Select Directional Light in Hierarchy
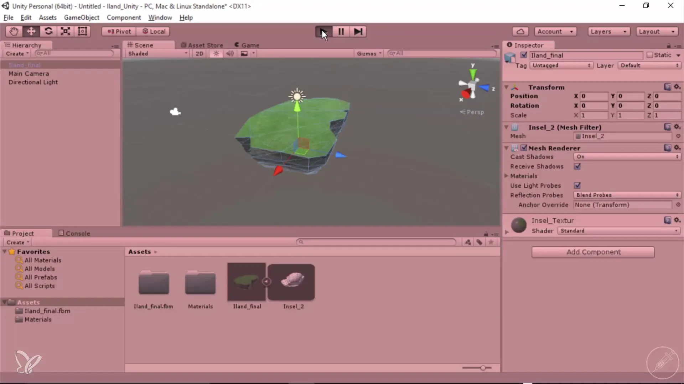The height and width of the screenshot is (384, 684). (x=33, y=82)
